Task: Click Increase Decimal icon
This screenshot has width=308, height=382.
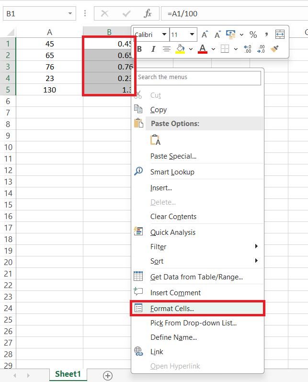Action: (x=247, y=49)
